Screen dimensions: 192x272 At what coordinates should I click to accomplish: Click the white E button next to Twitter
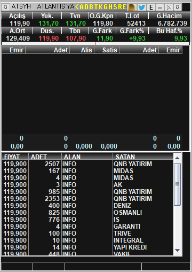(x=151, y=7)
